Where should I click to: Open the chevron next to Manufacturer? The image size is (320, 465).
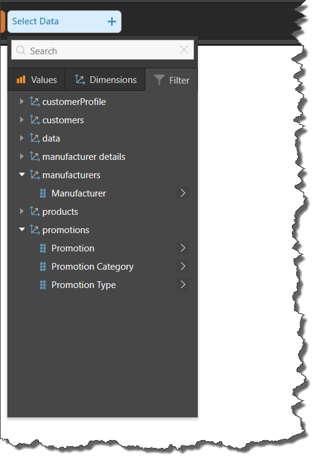pyautogui.click(x=183, y=193)
